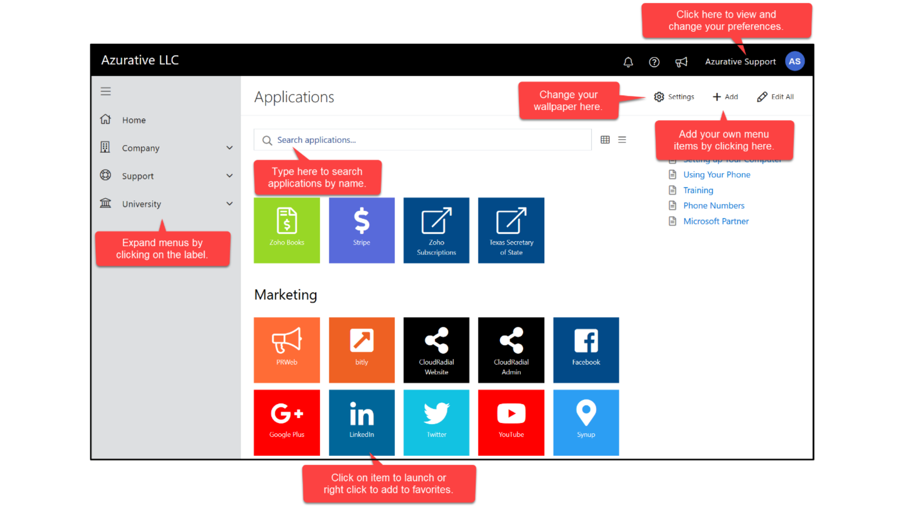Expand the Support menu chevron

pos(230,176)
